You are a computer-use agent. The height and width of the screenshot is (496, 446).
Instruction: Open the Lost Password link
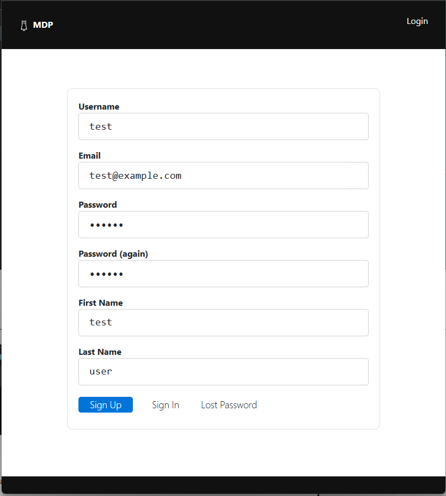point(229,405)
